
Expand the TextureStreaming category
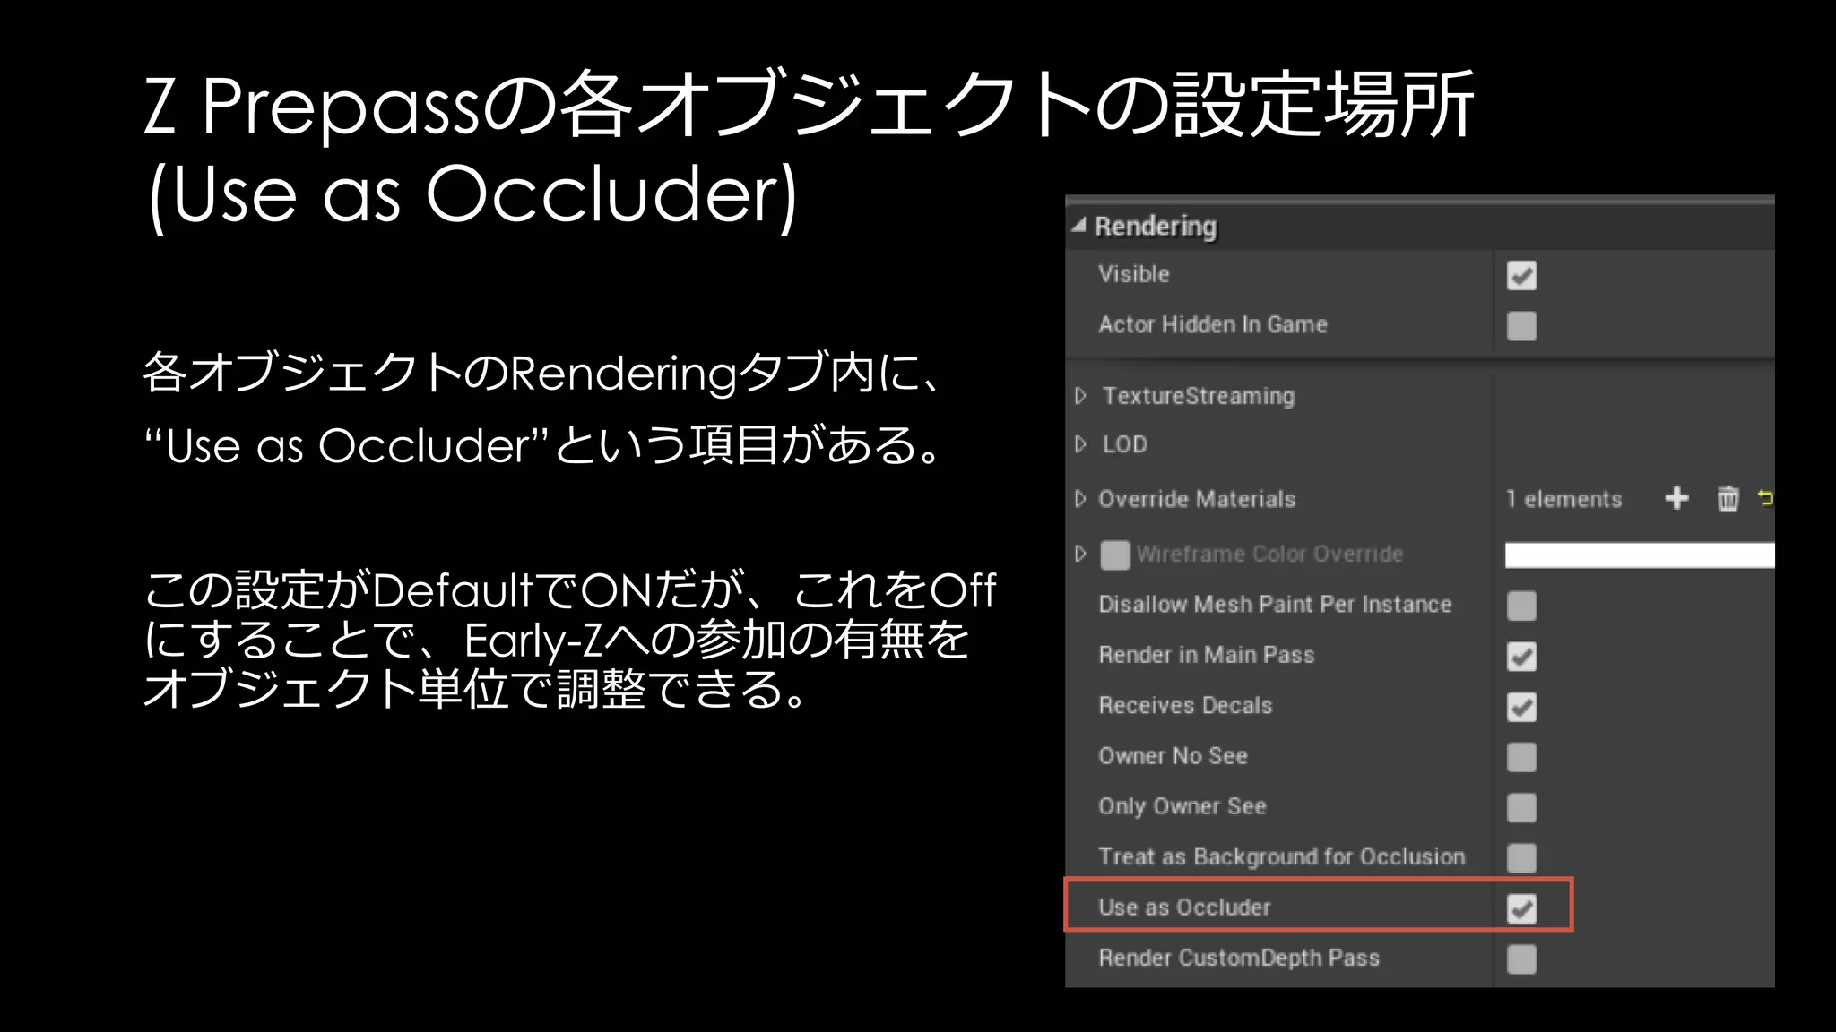tap(1081, 396)
